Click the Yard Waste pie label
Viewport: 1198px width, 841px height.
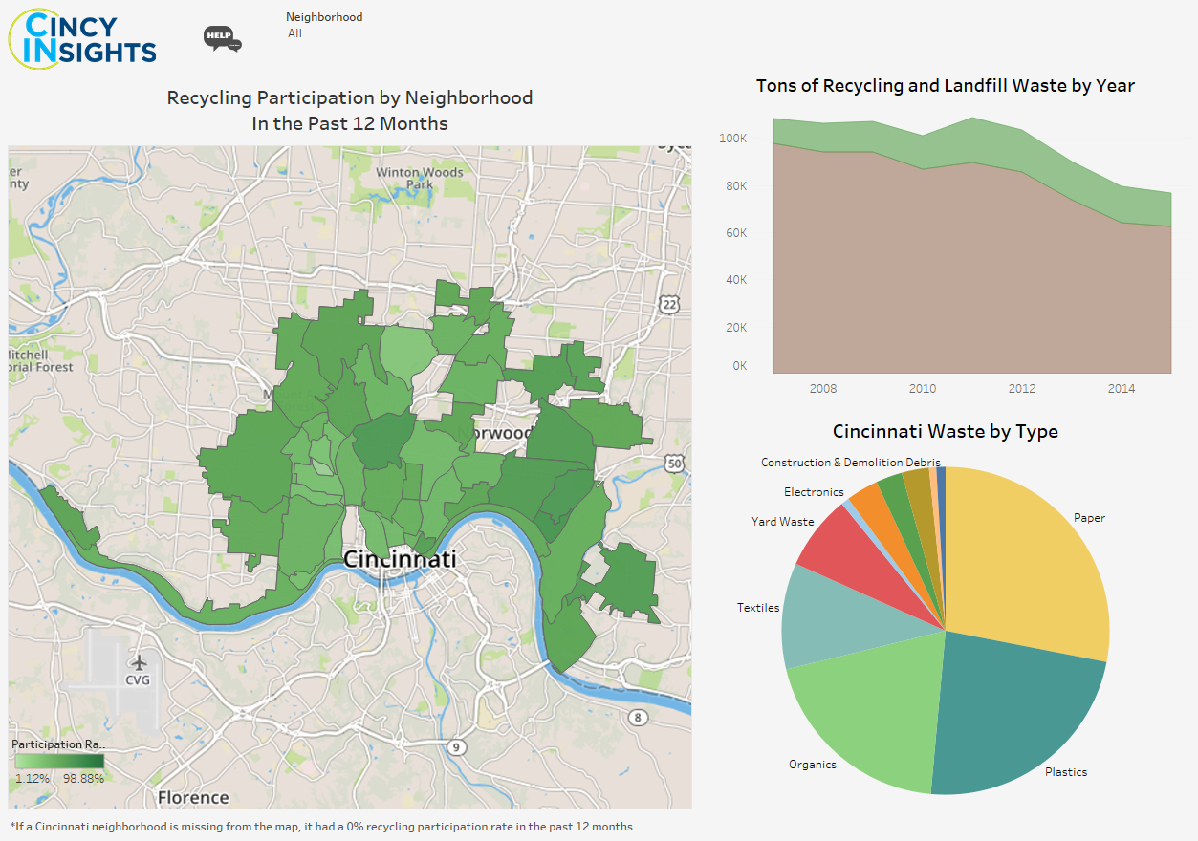(782, 522)
